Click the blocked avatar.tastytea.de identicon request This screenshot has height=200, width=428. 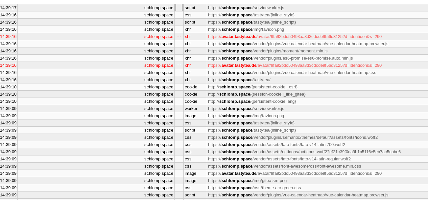point(294,36)
